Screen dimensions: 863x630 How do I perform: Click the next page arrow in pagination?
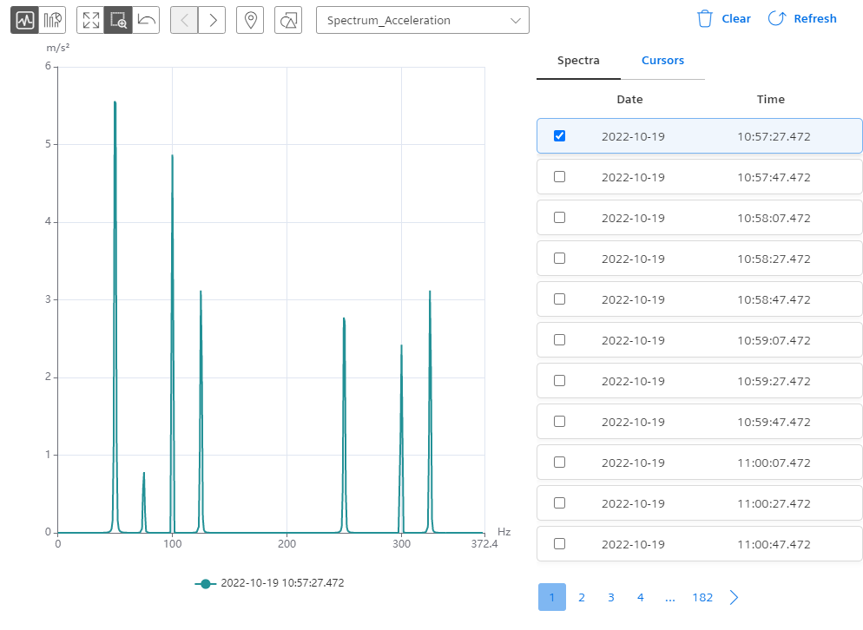click(x=735, y=598)
